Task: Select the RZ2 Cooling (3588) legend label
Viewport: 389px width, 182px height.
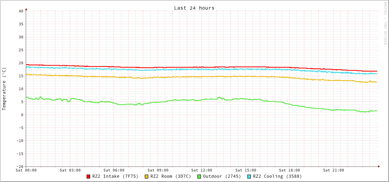Action: (277, 176)
